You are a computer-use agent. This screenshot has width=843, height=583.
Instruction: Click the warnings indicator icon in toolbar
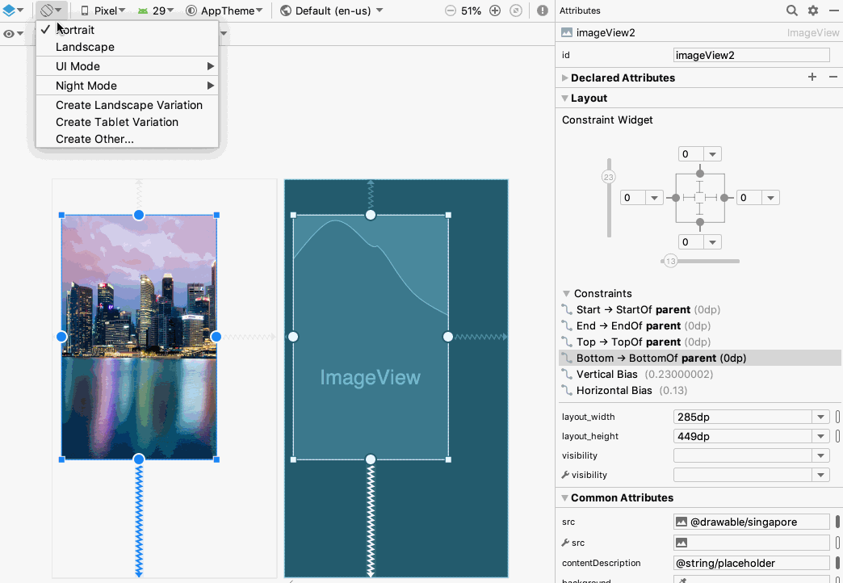coord(540,10)
